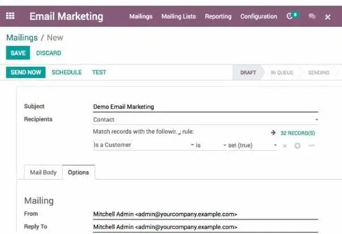Click the arrow icon beside 32 Record(s)

click(273, 133)
